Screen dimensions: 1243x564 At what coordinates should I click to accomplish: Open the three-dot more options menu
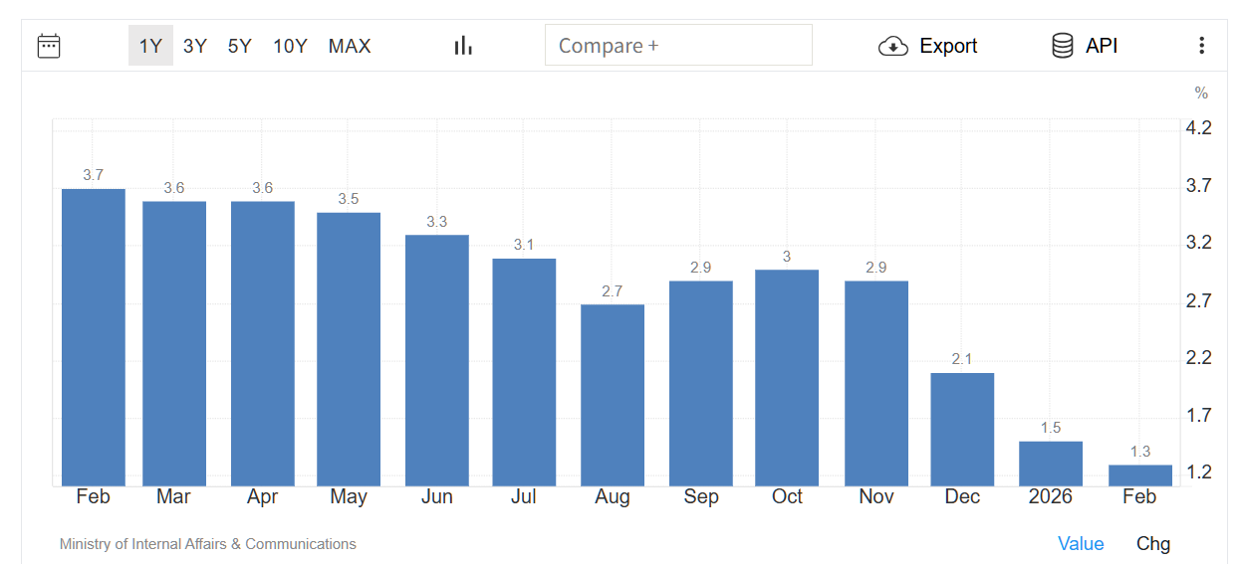(1201, 46)
